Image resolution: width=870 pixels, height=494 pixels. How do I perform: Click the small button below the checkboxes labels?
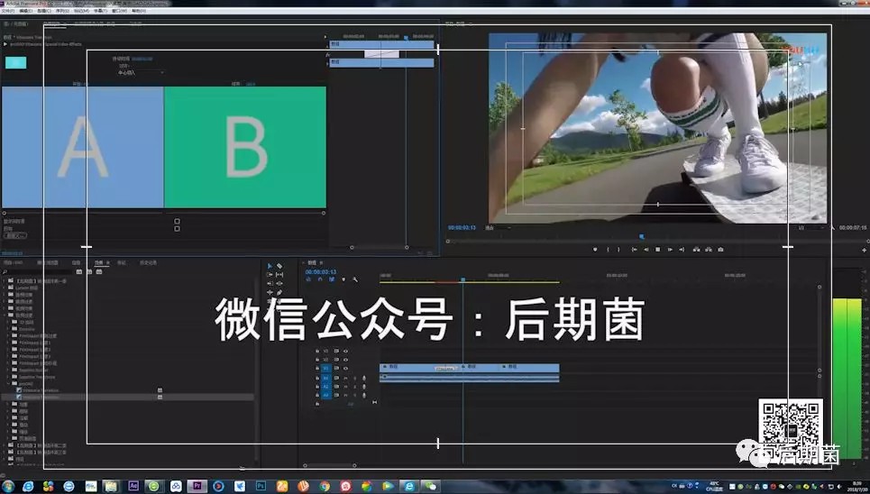(14, 236)
